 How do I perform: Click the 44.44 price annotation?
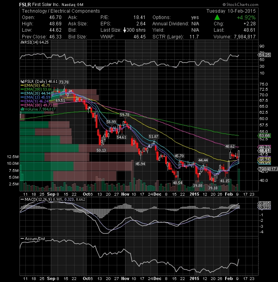[203, 160]
